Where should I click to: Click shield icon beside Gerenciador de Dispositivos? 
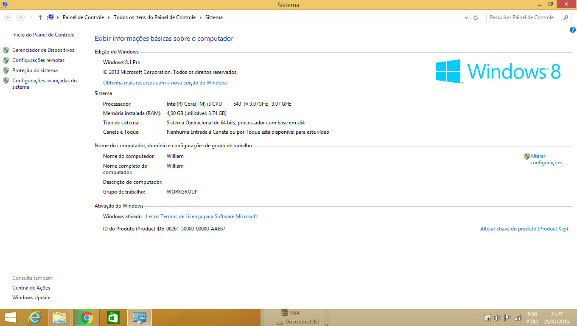pyautogui.click(x=6, y=50)
